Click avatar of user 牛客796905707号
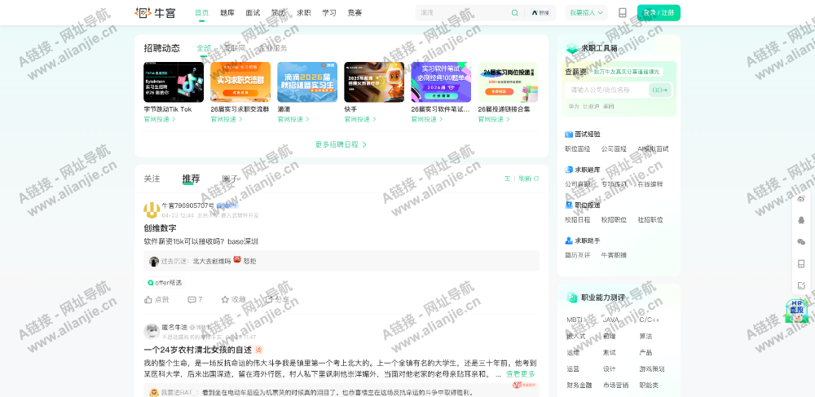Viewport: 815px width, 397px height. click(x=152, y=210)
